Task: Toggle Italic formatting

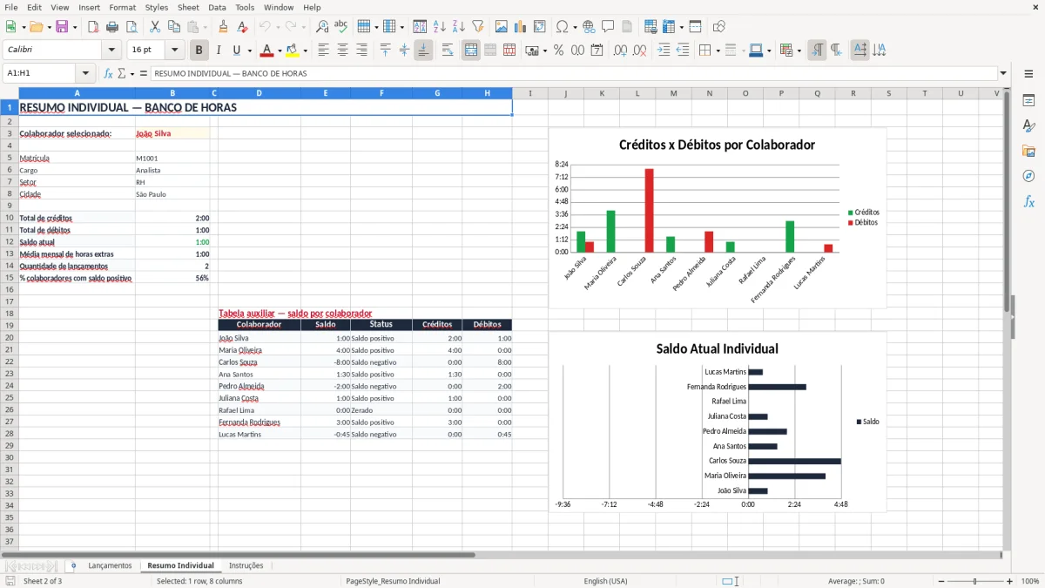Action: (x=218, y=51)
